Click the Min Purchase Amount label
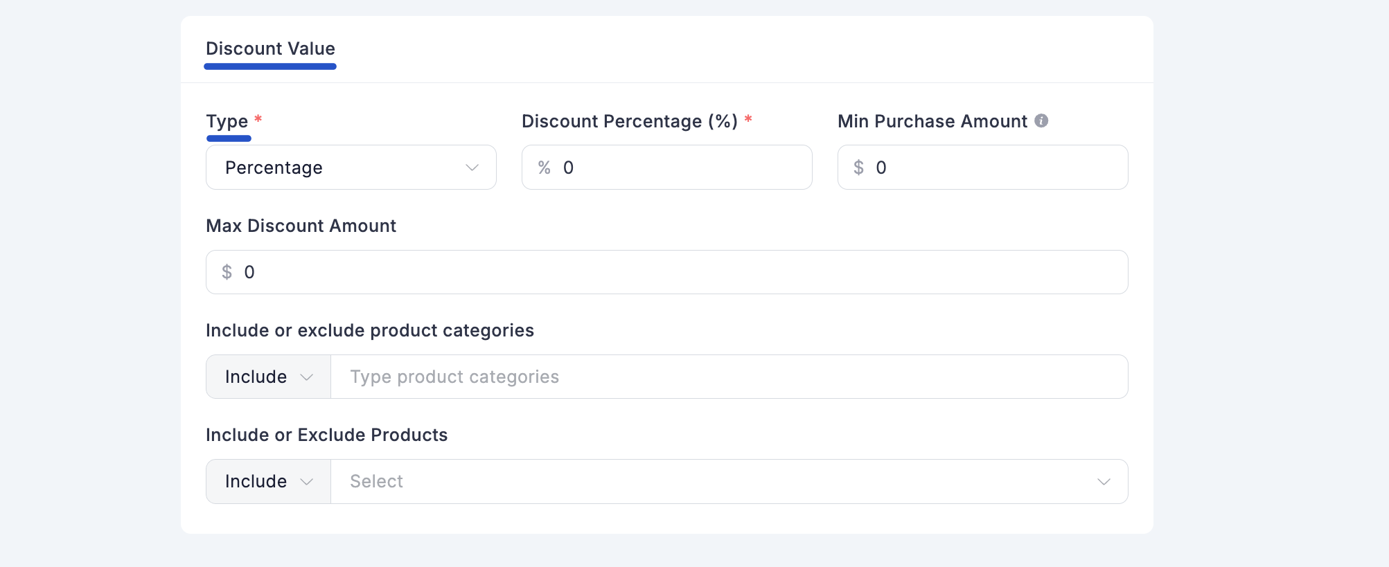This screenshot has width=1389, height=567. pos(932,121)
